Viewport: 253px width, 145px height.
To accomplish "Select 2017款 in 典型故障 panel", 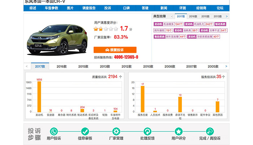I will click(x=181, y=16).
